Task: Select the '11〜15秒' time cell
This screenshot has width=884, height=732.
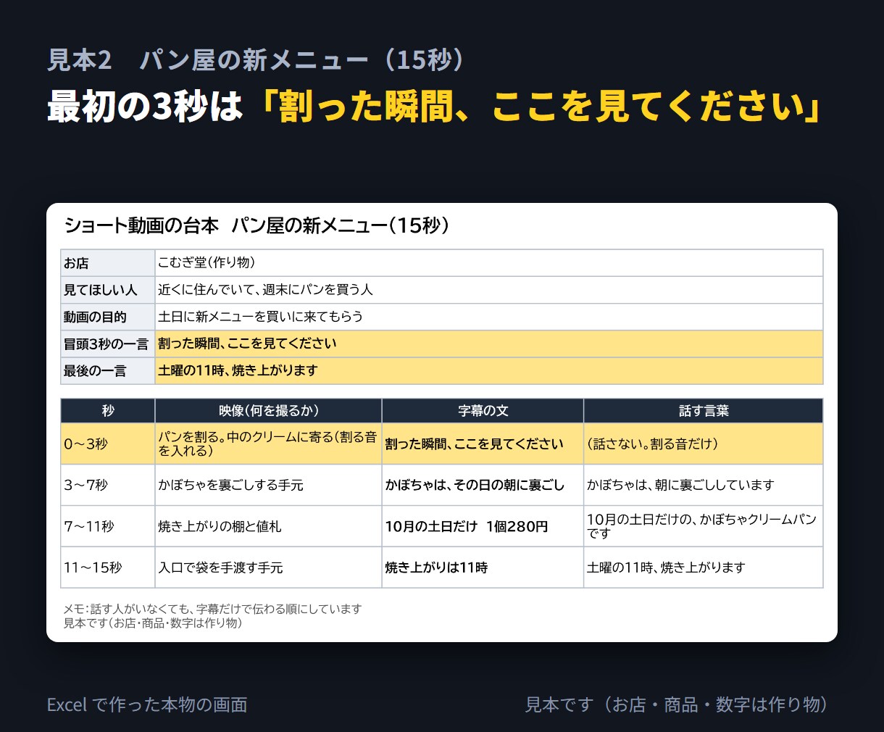Action: pyautogui.click(x=108, y=567)
